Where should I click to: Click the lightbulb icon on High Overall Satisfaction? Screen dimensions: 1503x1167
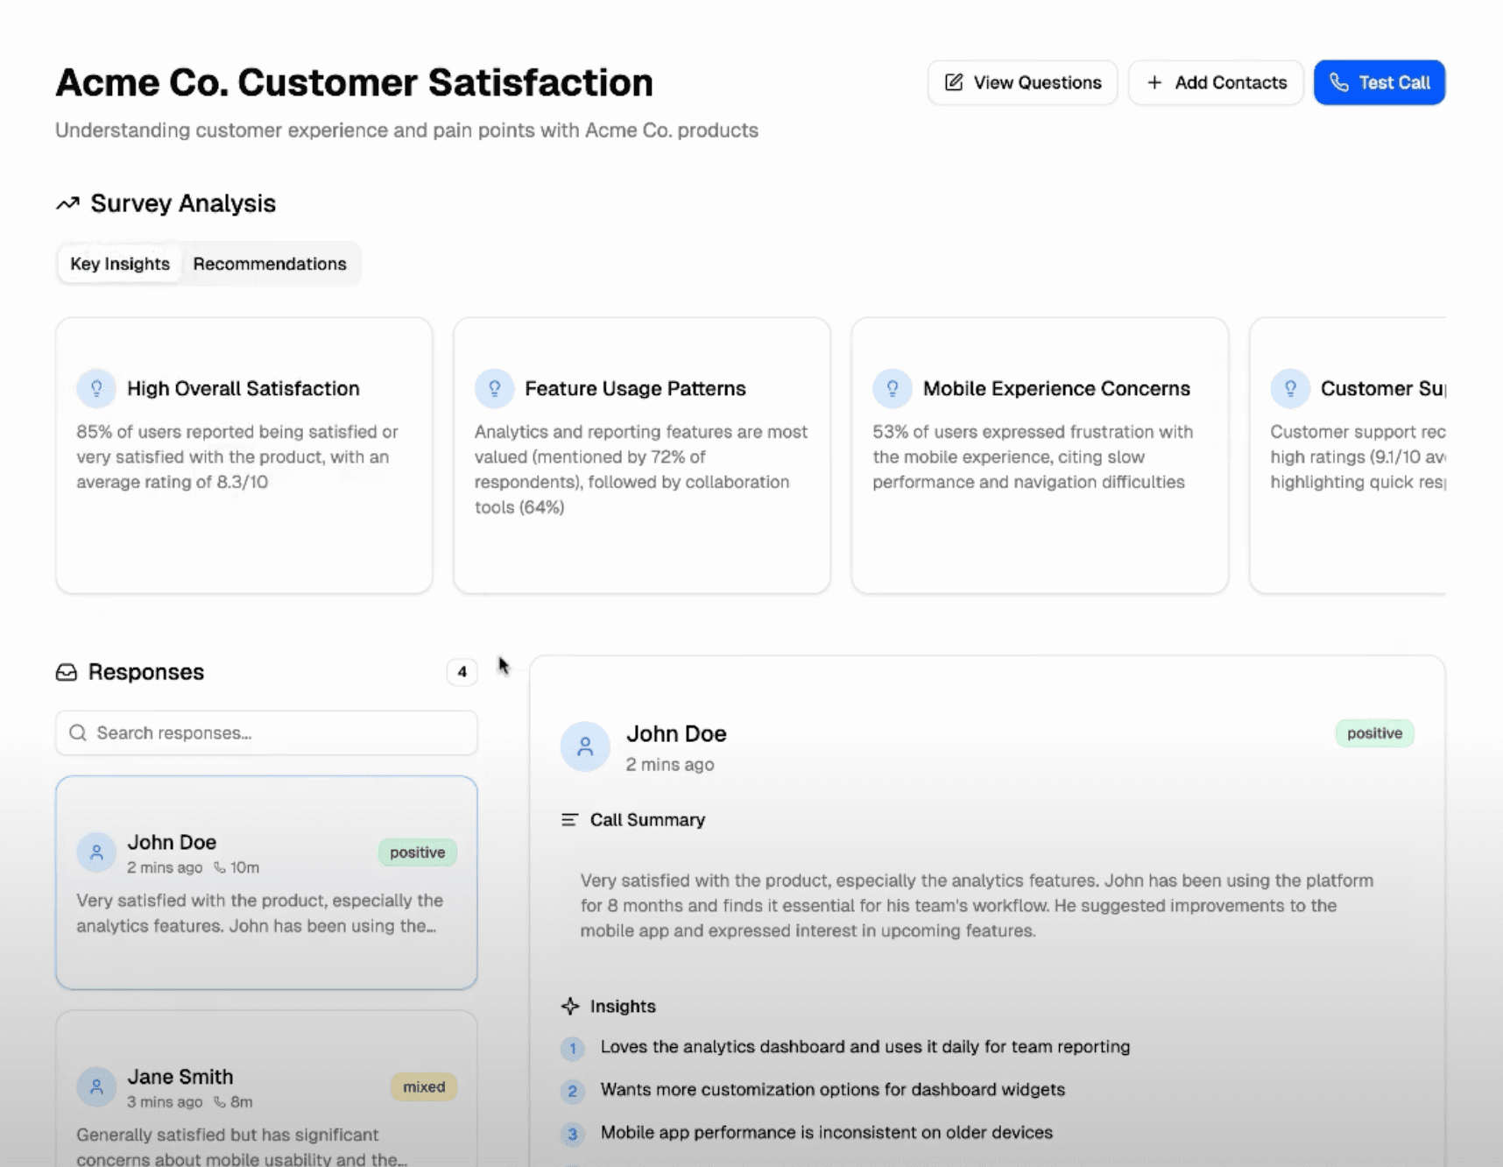point(96,388)
